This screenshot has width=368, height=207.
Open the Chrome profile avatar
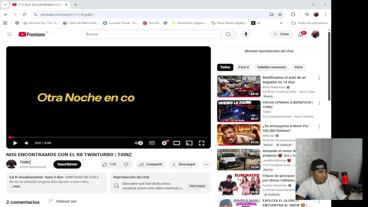tap(316, 14)
